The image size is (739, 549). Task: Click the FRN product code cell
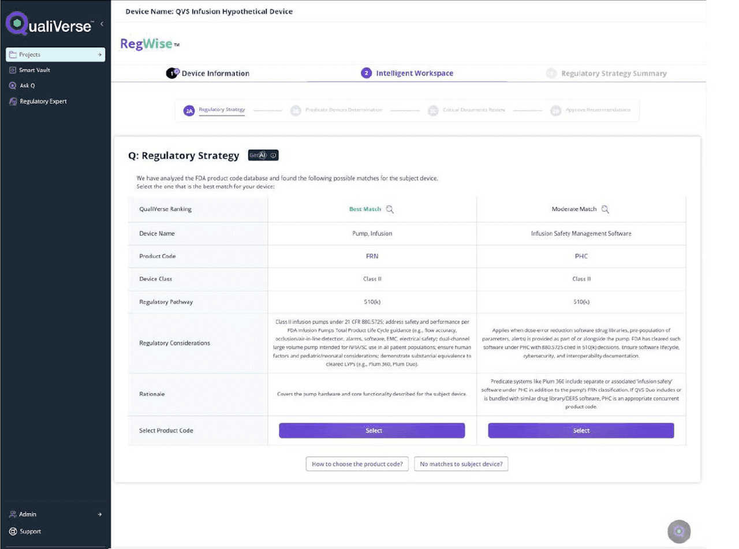(x=372, y=256)
